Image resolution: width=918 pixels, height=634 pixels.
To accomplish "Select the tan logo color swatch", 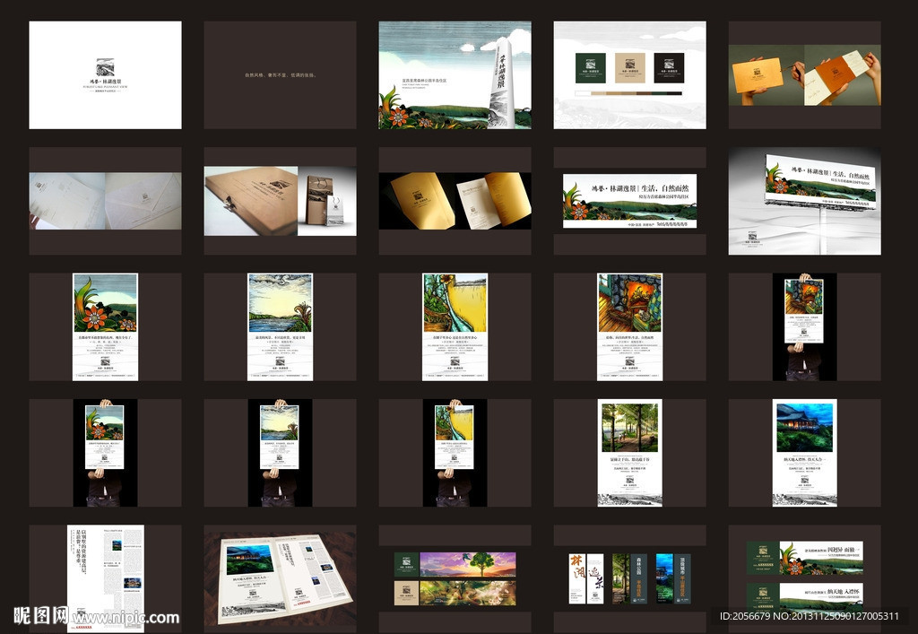I will click(629, 67).
